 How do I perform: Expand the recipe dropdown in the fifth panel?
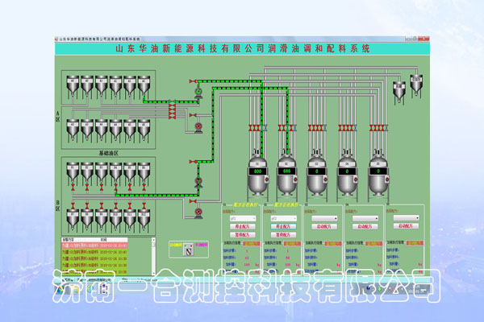point(407,217)
